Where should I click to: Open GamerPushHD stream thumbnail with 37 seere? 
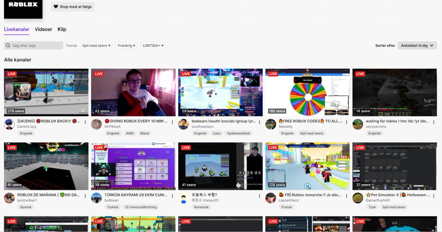pyautogui.click(x=394, y=166)
